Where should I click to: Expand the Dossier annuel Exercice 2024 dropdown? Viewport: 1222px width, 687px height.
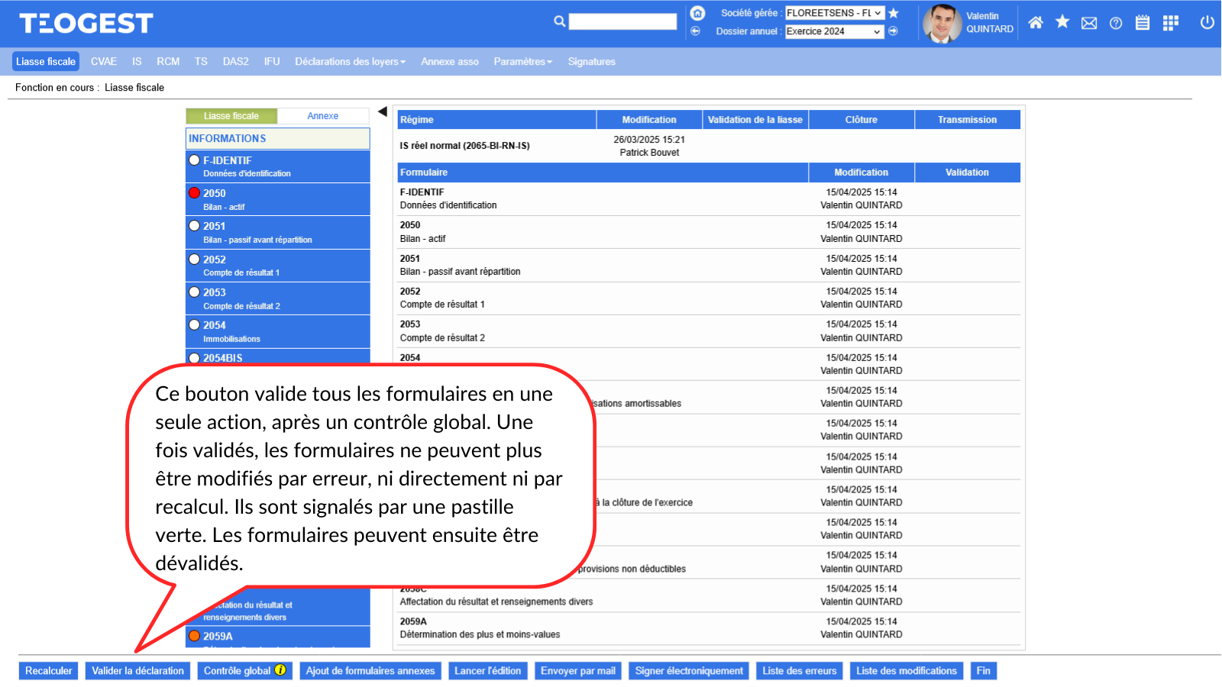[834, 31]
